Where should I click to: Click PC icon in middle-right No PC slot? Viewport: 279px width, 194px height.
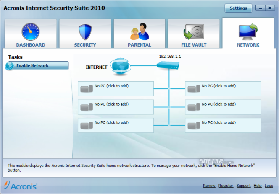point(194,107)
